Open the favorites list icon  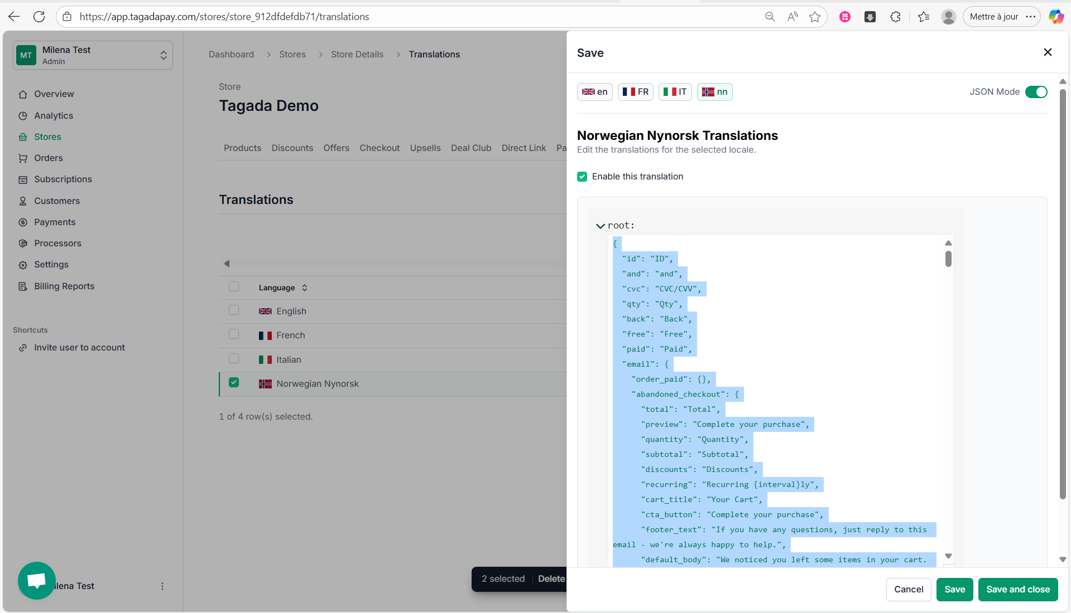tap(924, 17)
